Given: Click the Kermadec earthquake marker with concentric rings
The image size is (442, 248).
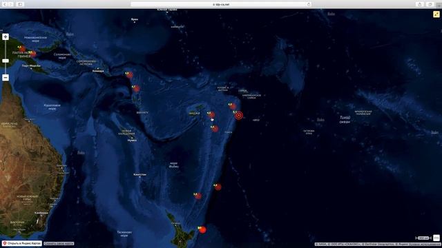Looking at the screenshot, I should pos(218,187).
